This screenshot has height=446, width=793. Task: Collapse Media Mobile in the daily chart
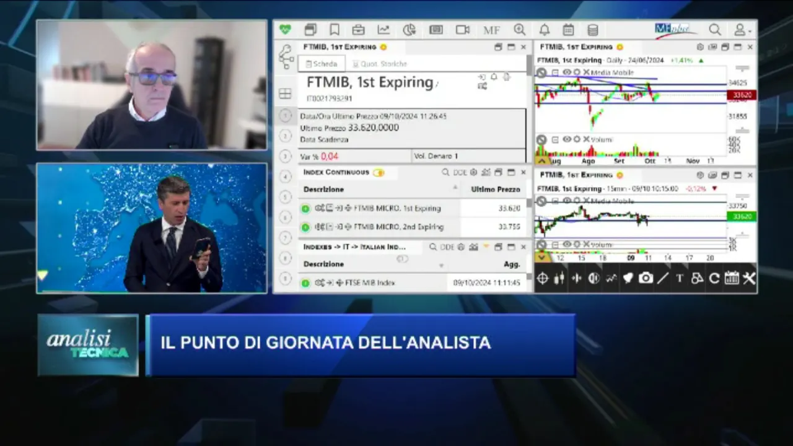555,72
